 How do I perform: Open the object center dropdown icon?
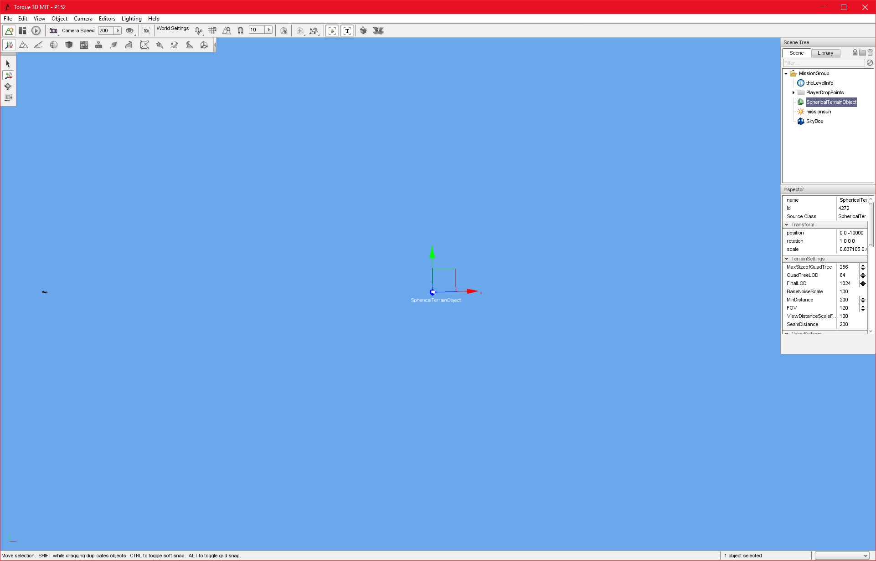coord(300,31)
